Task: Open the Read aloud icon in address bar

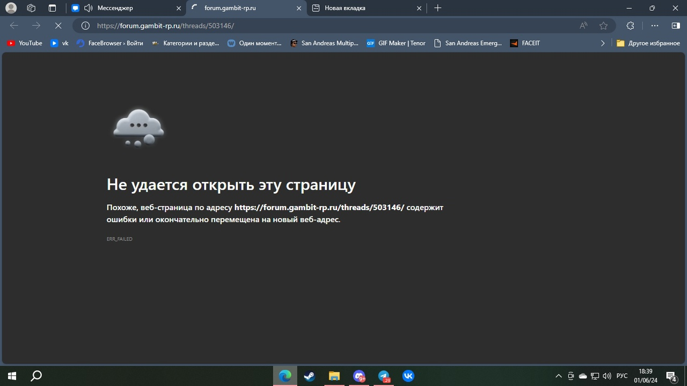Action: (x=583, y=26)
